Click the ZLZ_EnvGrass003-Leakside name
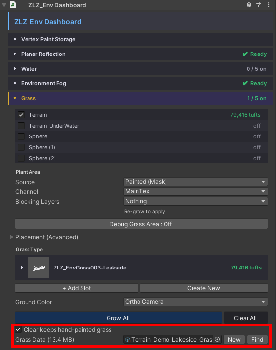 [x=90, y=268]
